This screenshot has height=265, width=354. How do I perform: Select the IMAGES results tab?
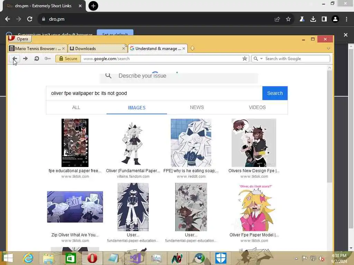pyautogui.click(x=137, y=108)
